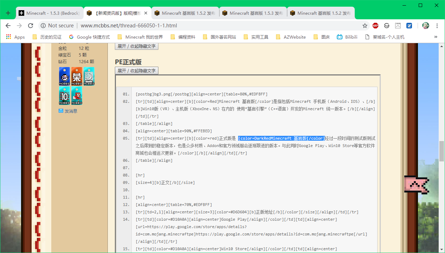This screenshot has height=253, width=445.
Task: Click the red sheep MCBBS medal
Action: [77, 95]
